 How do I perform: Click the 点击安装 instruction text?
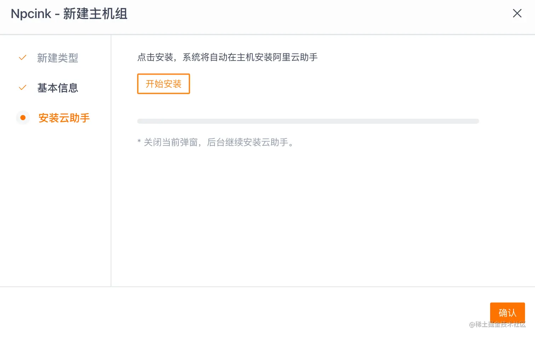coord(227,57)
